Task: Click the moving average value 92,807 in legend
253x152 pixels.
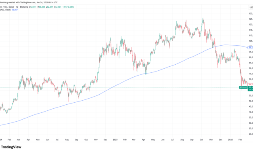Action: (15, 10)
